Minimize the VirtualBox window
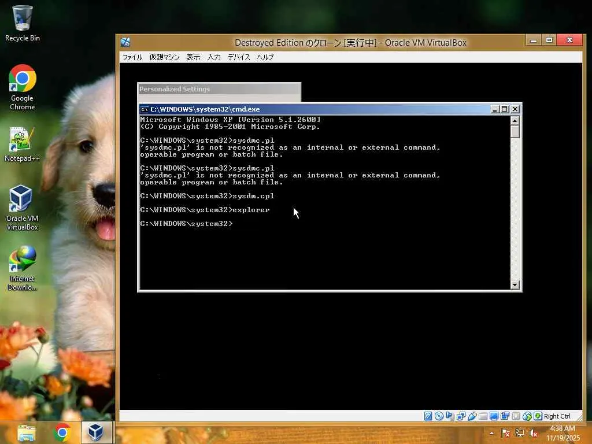The image size is (592, 444). tap(534, 40)
